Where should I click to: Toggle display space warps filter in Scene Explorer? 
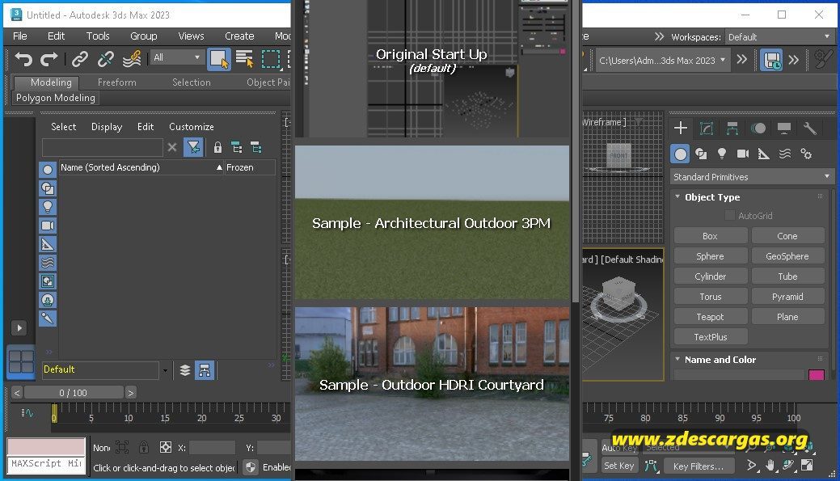[x=48, y=263]
